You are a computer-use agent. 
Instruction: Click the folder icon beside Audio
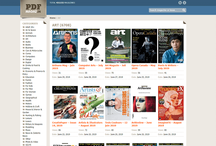tap(24, 42)
